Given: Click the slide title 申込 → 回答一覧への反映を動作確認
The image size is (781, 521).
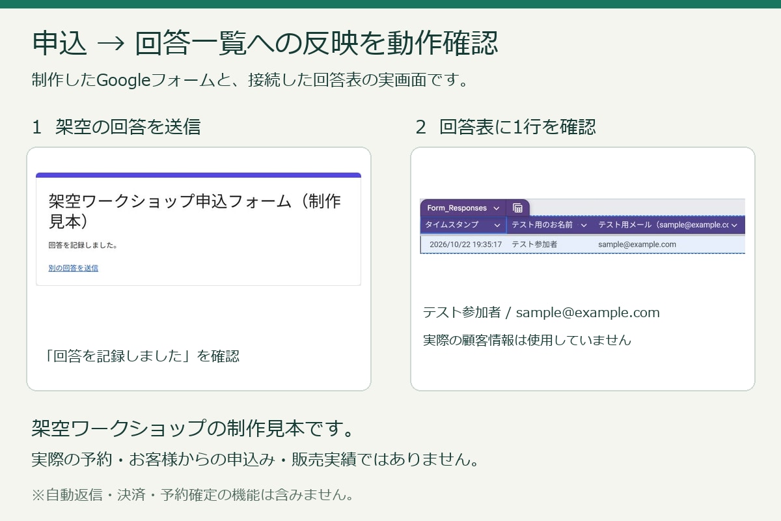Looking at the screenshot, I should pyautogui.click(x=265, y=44).
